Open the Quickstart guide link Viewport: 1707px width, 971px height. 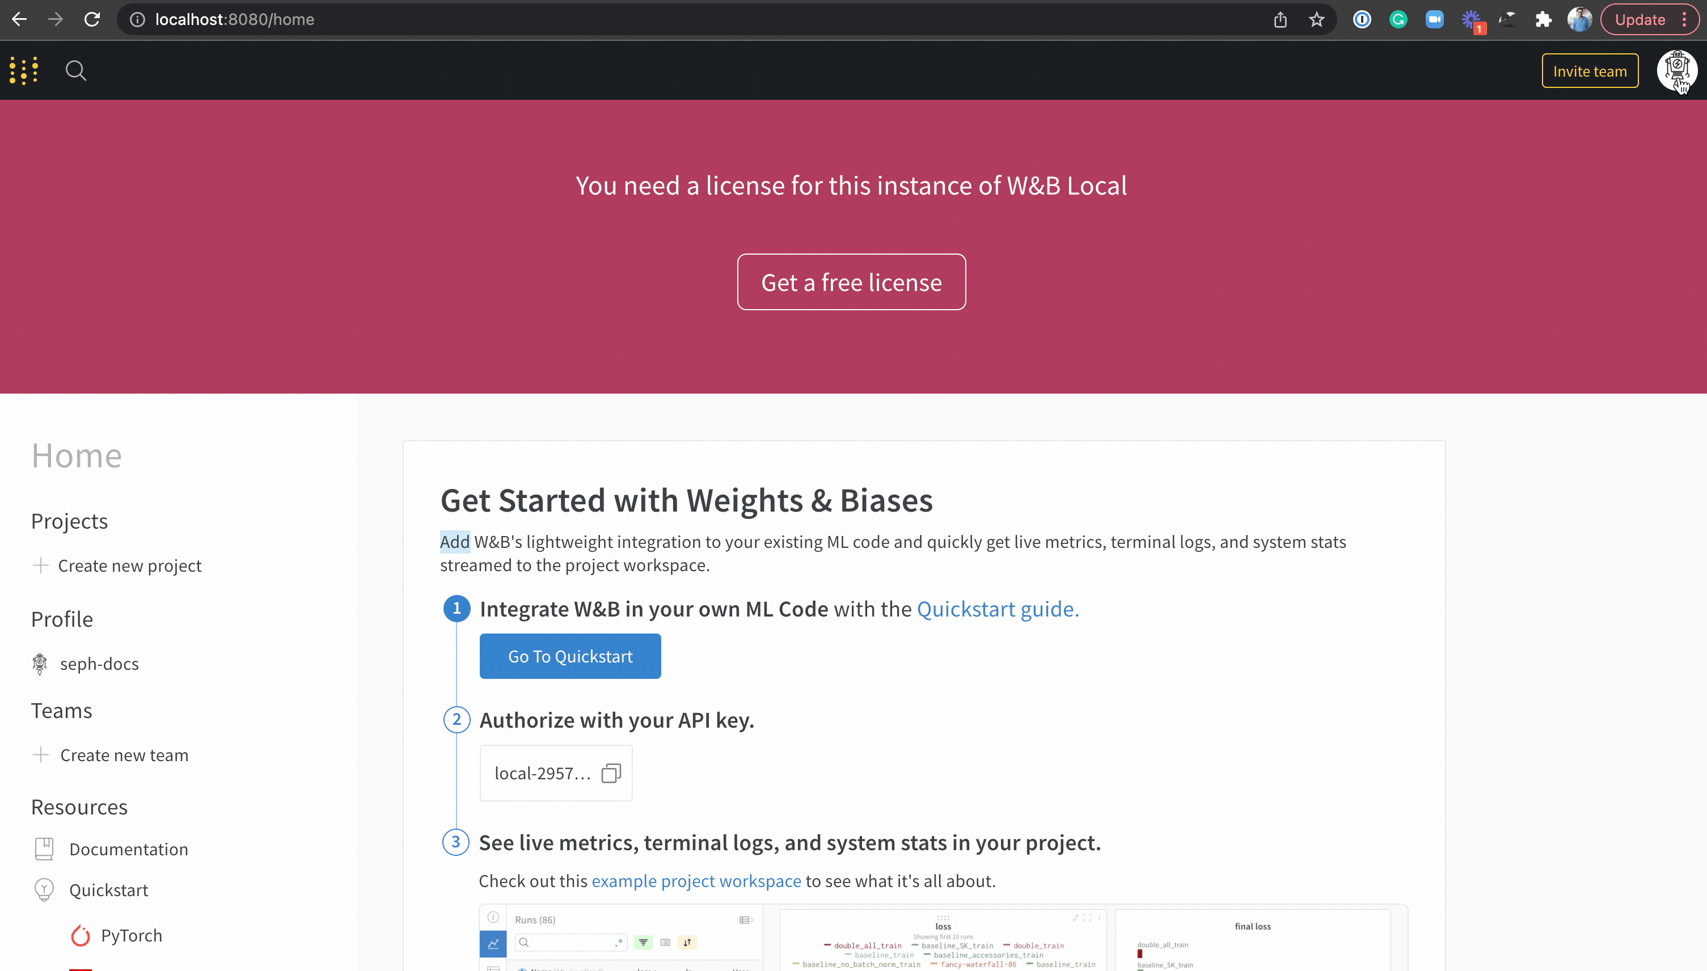coord(998,609)
